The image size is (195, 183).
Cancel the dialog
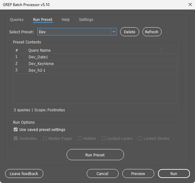click(x=103, y=173)
